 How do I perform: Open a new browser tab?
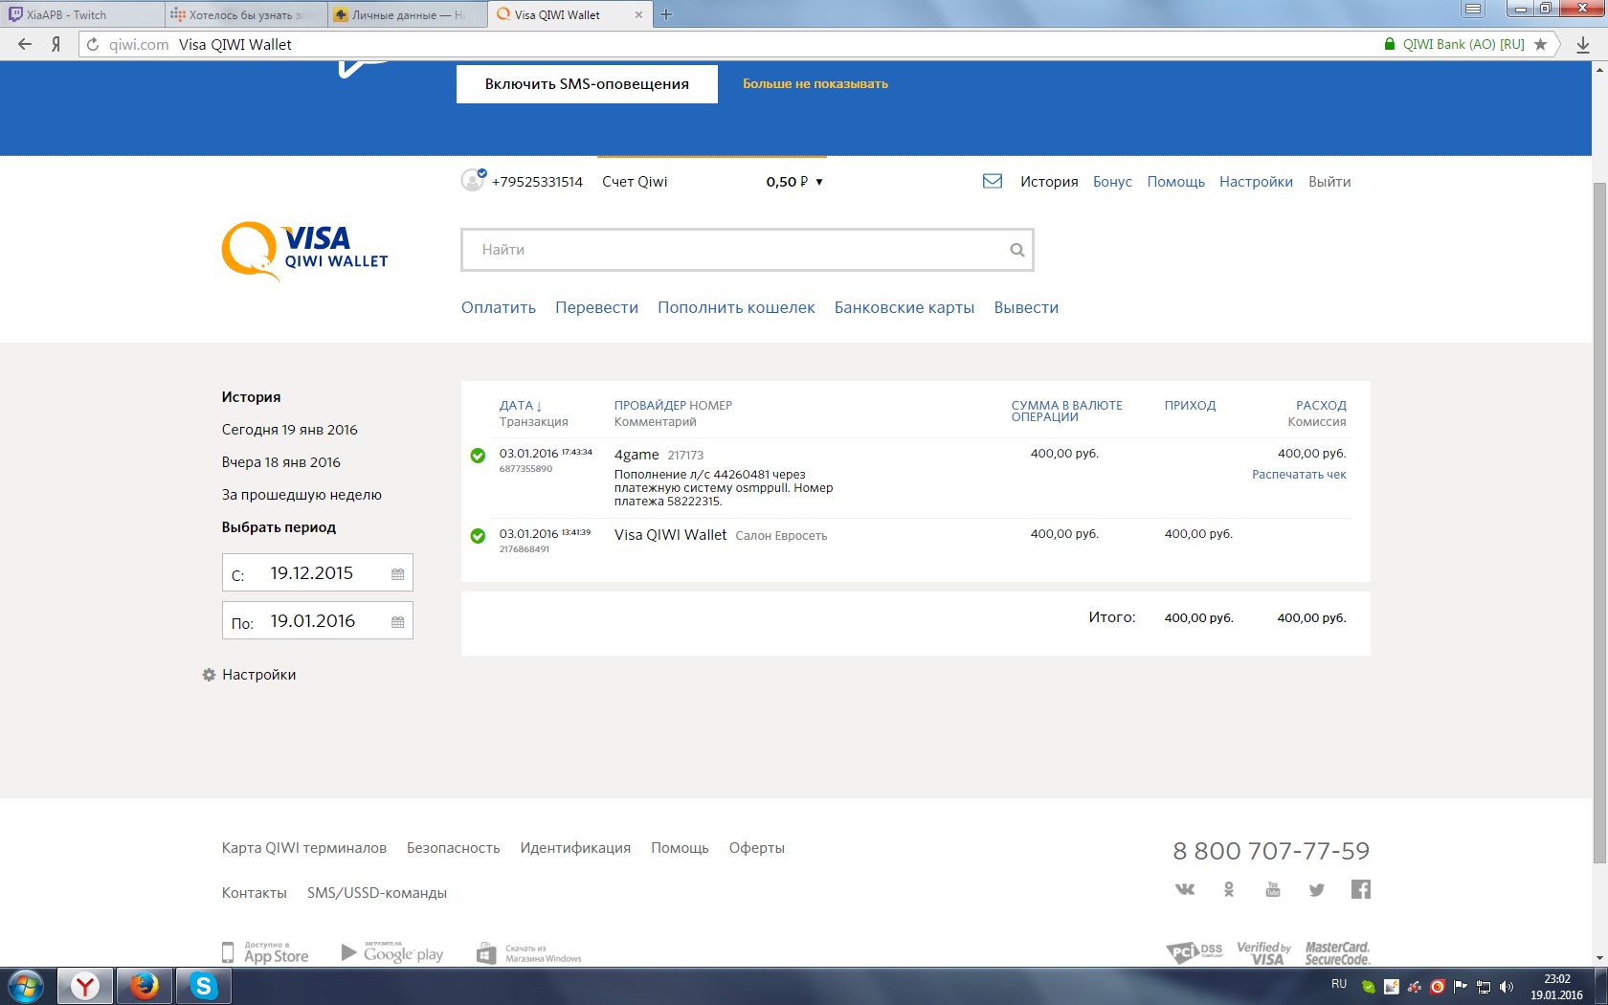tap(666, 14)
